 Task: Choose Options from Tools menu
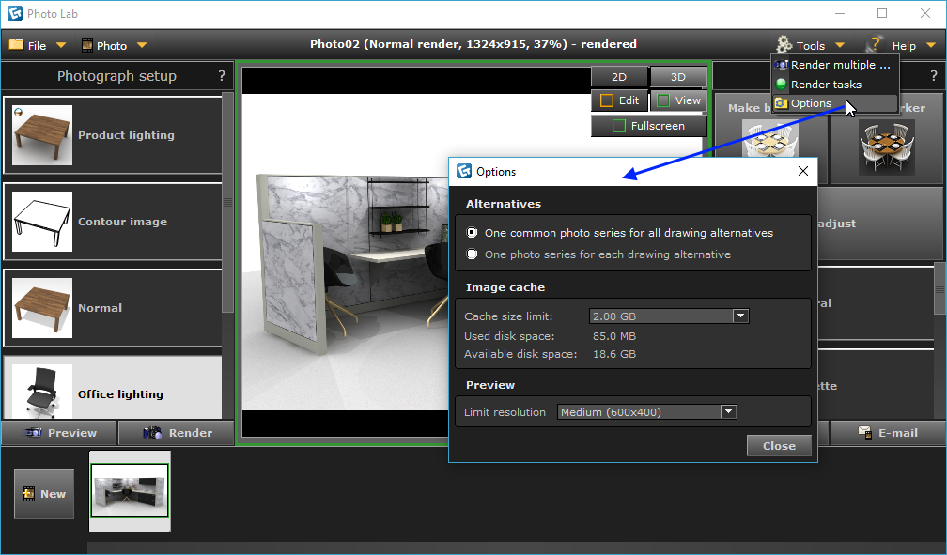coord(834,103)
